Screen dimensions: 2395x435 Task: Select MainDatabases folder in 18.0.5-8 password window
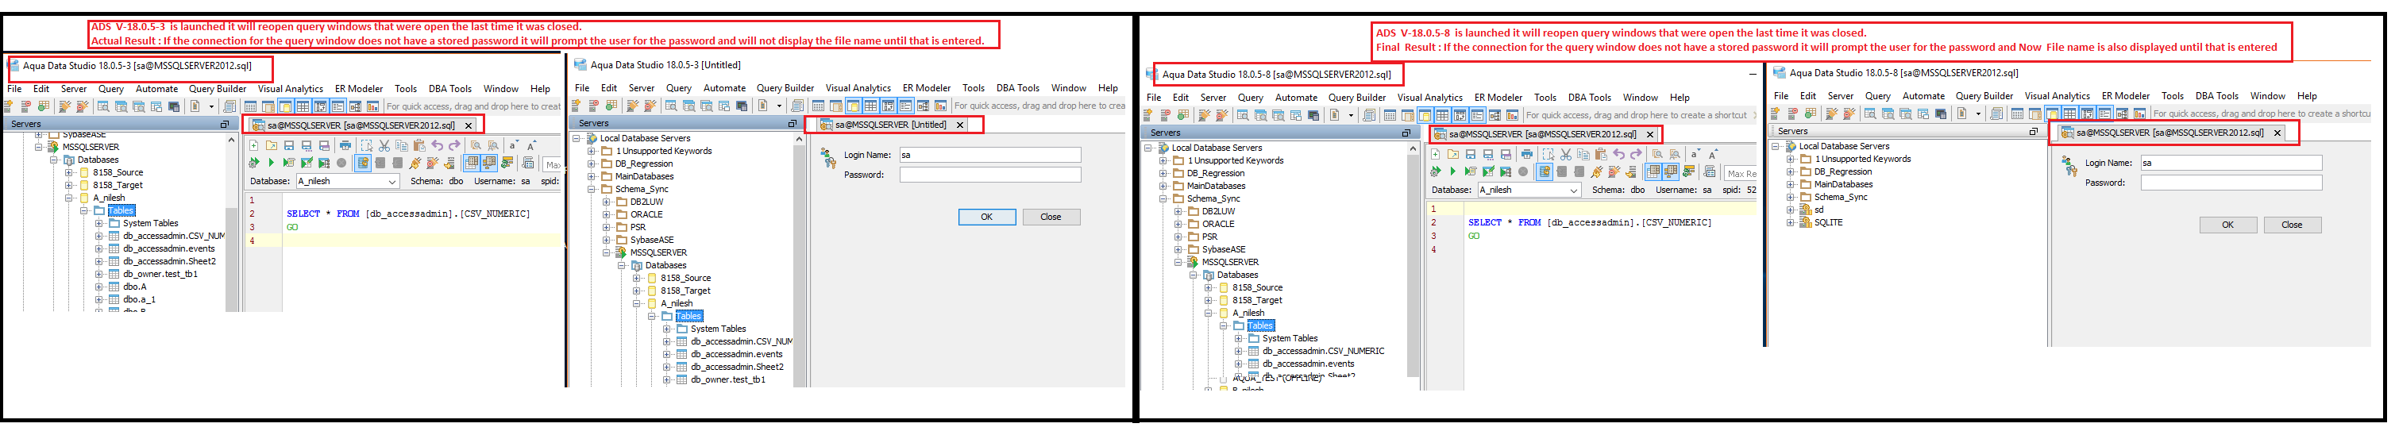[x=1843, y=184]
